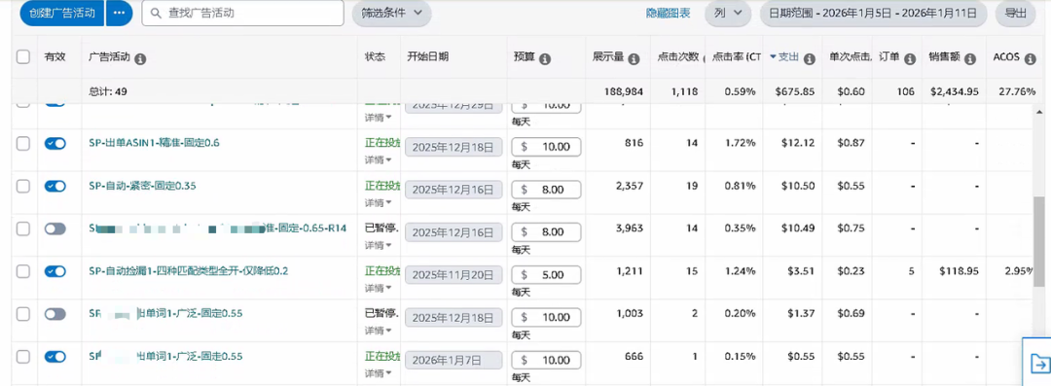1051x386 pixels.
Task: Open the 日期范围 date range picker
Action: click(x=873, y=13)
